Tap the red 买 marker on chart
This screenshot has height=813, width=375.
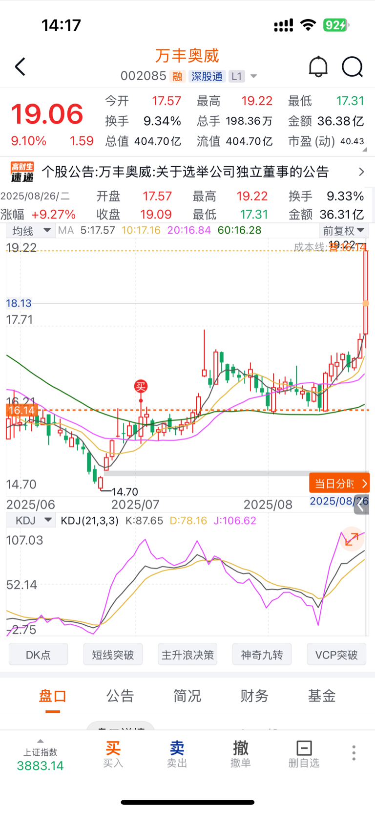(141, 387)
